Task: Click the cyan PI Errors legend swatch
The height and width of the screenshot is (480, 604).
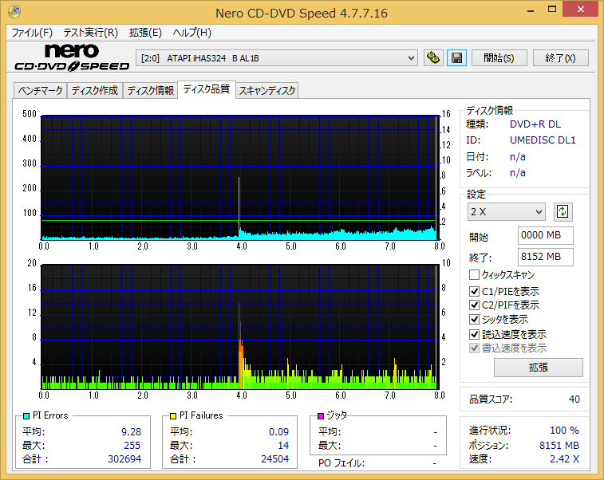Action: 26,415
